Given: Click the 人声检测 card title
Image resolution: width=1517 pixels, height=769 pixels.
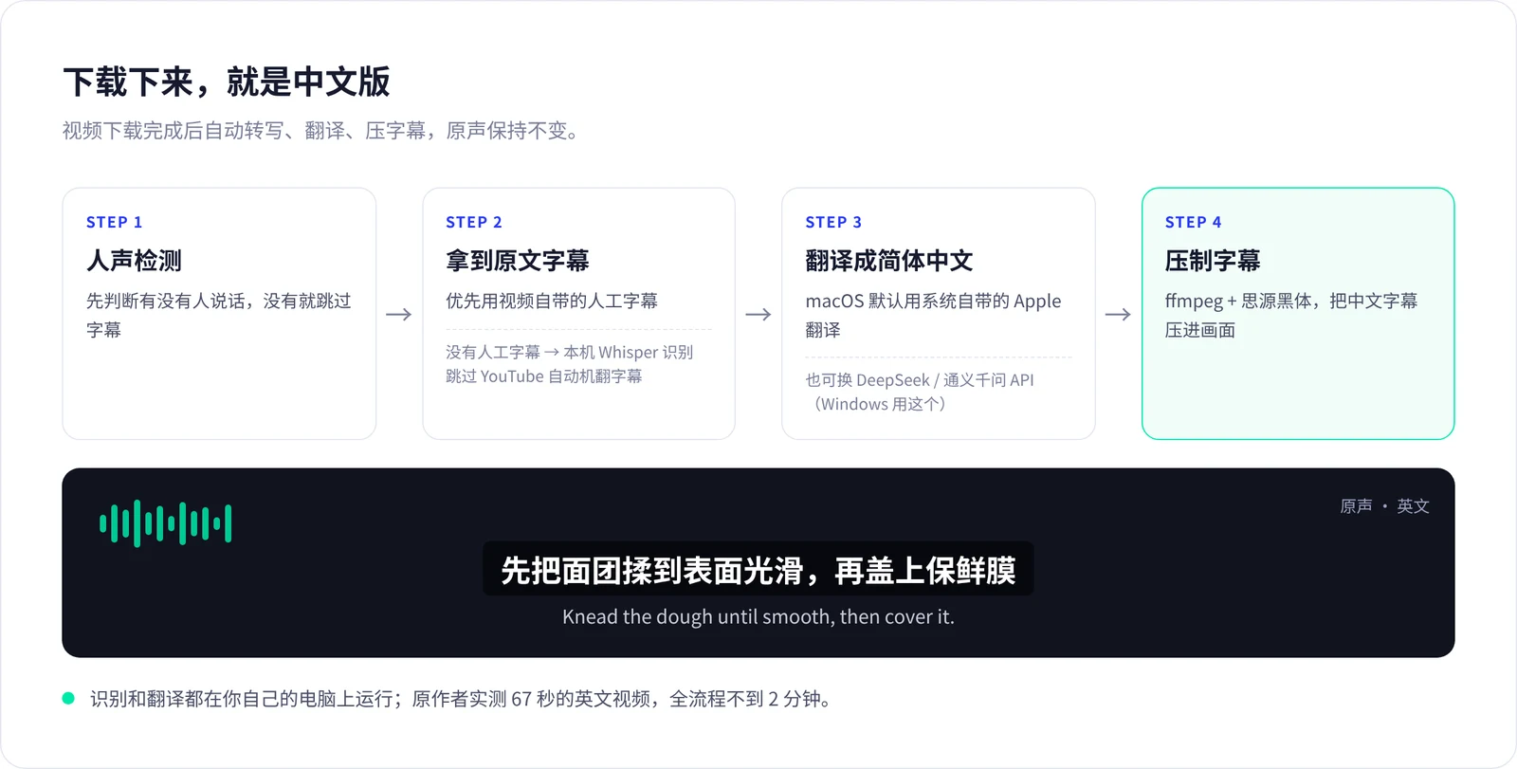Looking at the screenshot, I should coord(134,261).
